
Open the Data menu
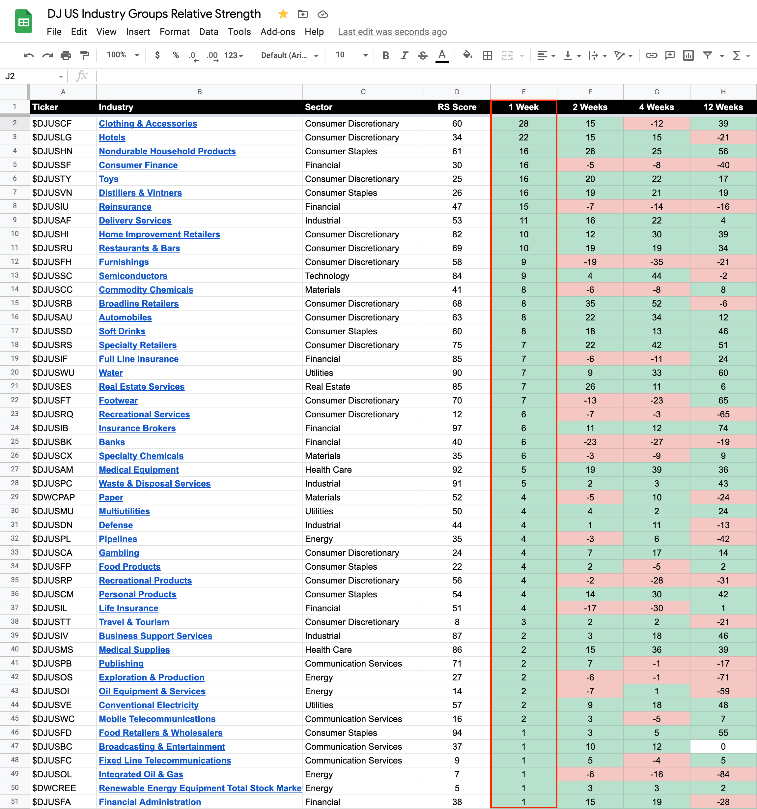pos(209,32)
